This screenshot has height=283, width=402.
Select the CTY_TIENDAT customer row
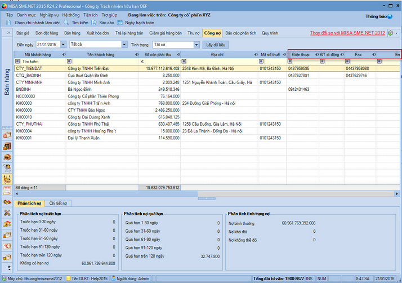click(x=207, y=68)
